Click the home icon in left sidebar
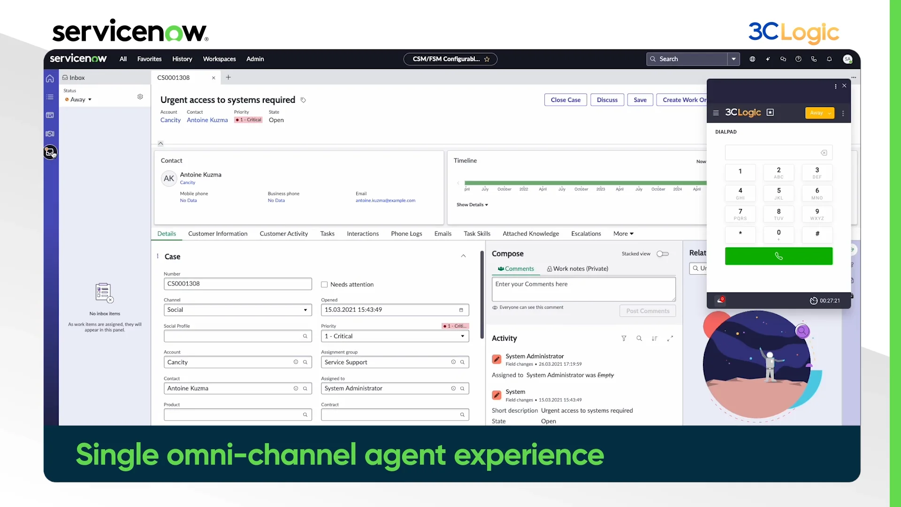Screen dimensions: 901x507 [50, 78]
